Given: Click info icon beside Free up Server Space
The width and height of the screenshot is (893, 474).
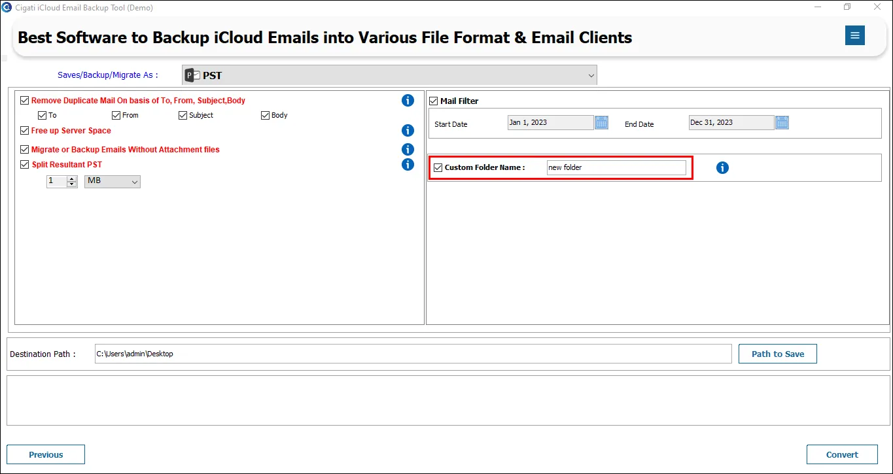Looking at the screenshot, I should coord(408,131).
